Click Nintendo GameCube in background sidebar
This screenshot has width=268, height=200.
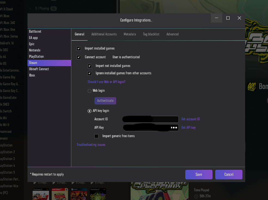pyautogui.click(x=8, y=98)
